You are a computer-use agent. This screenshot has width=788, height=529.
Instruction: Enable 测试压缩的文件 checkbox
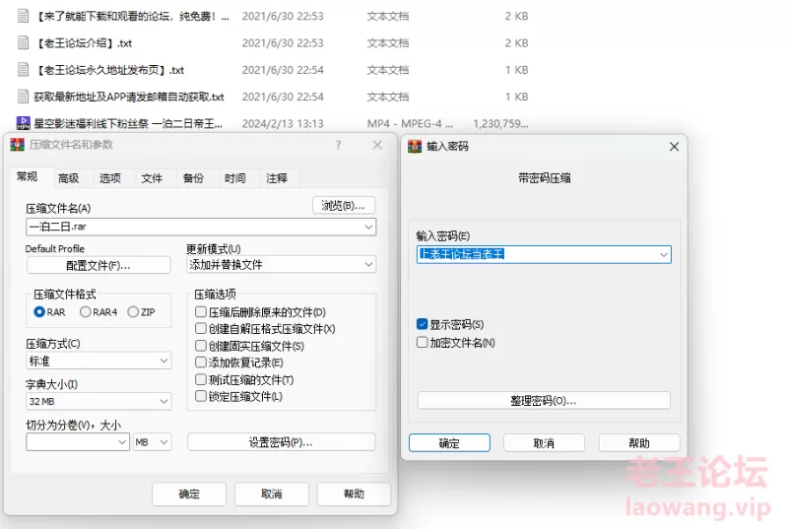(x=201, y=379)
